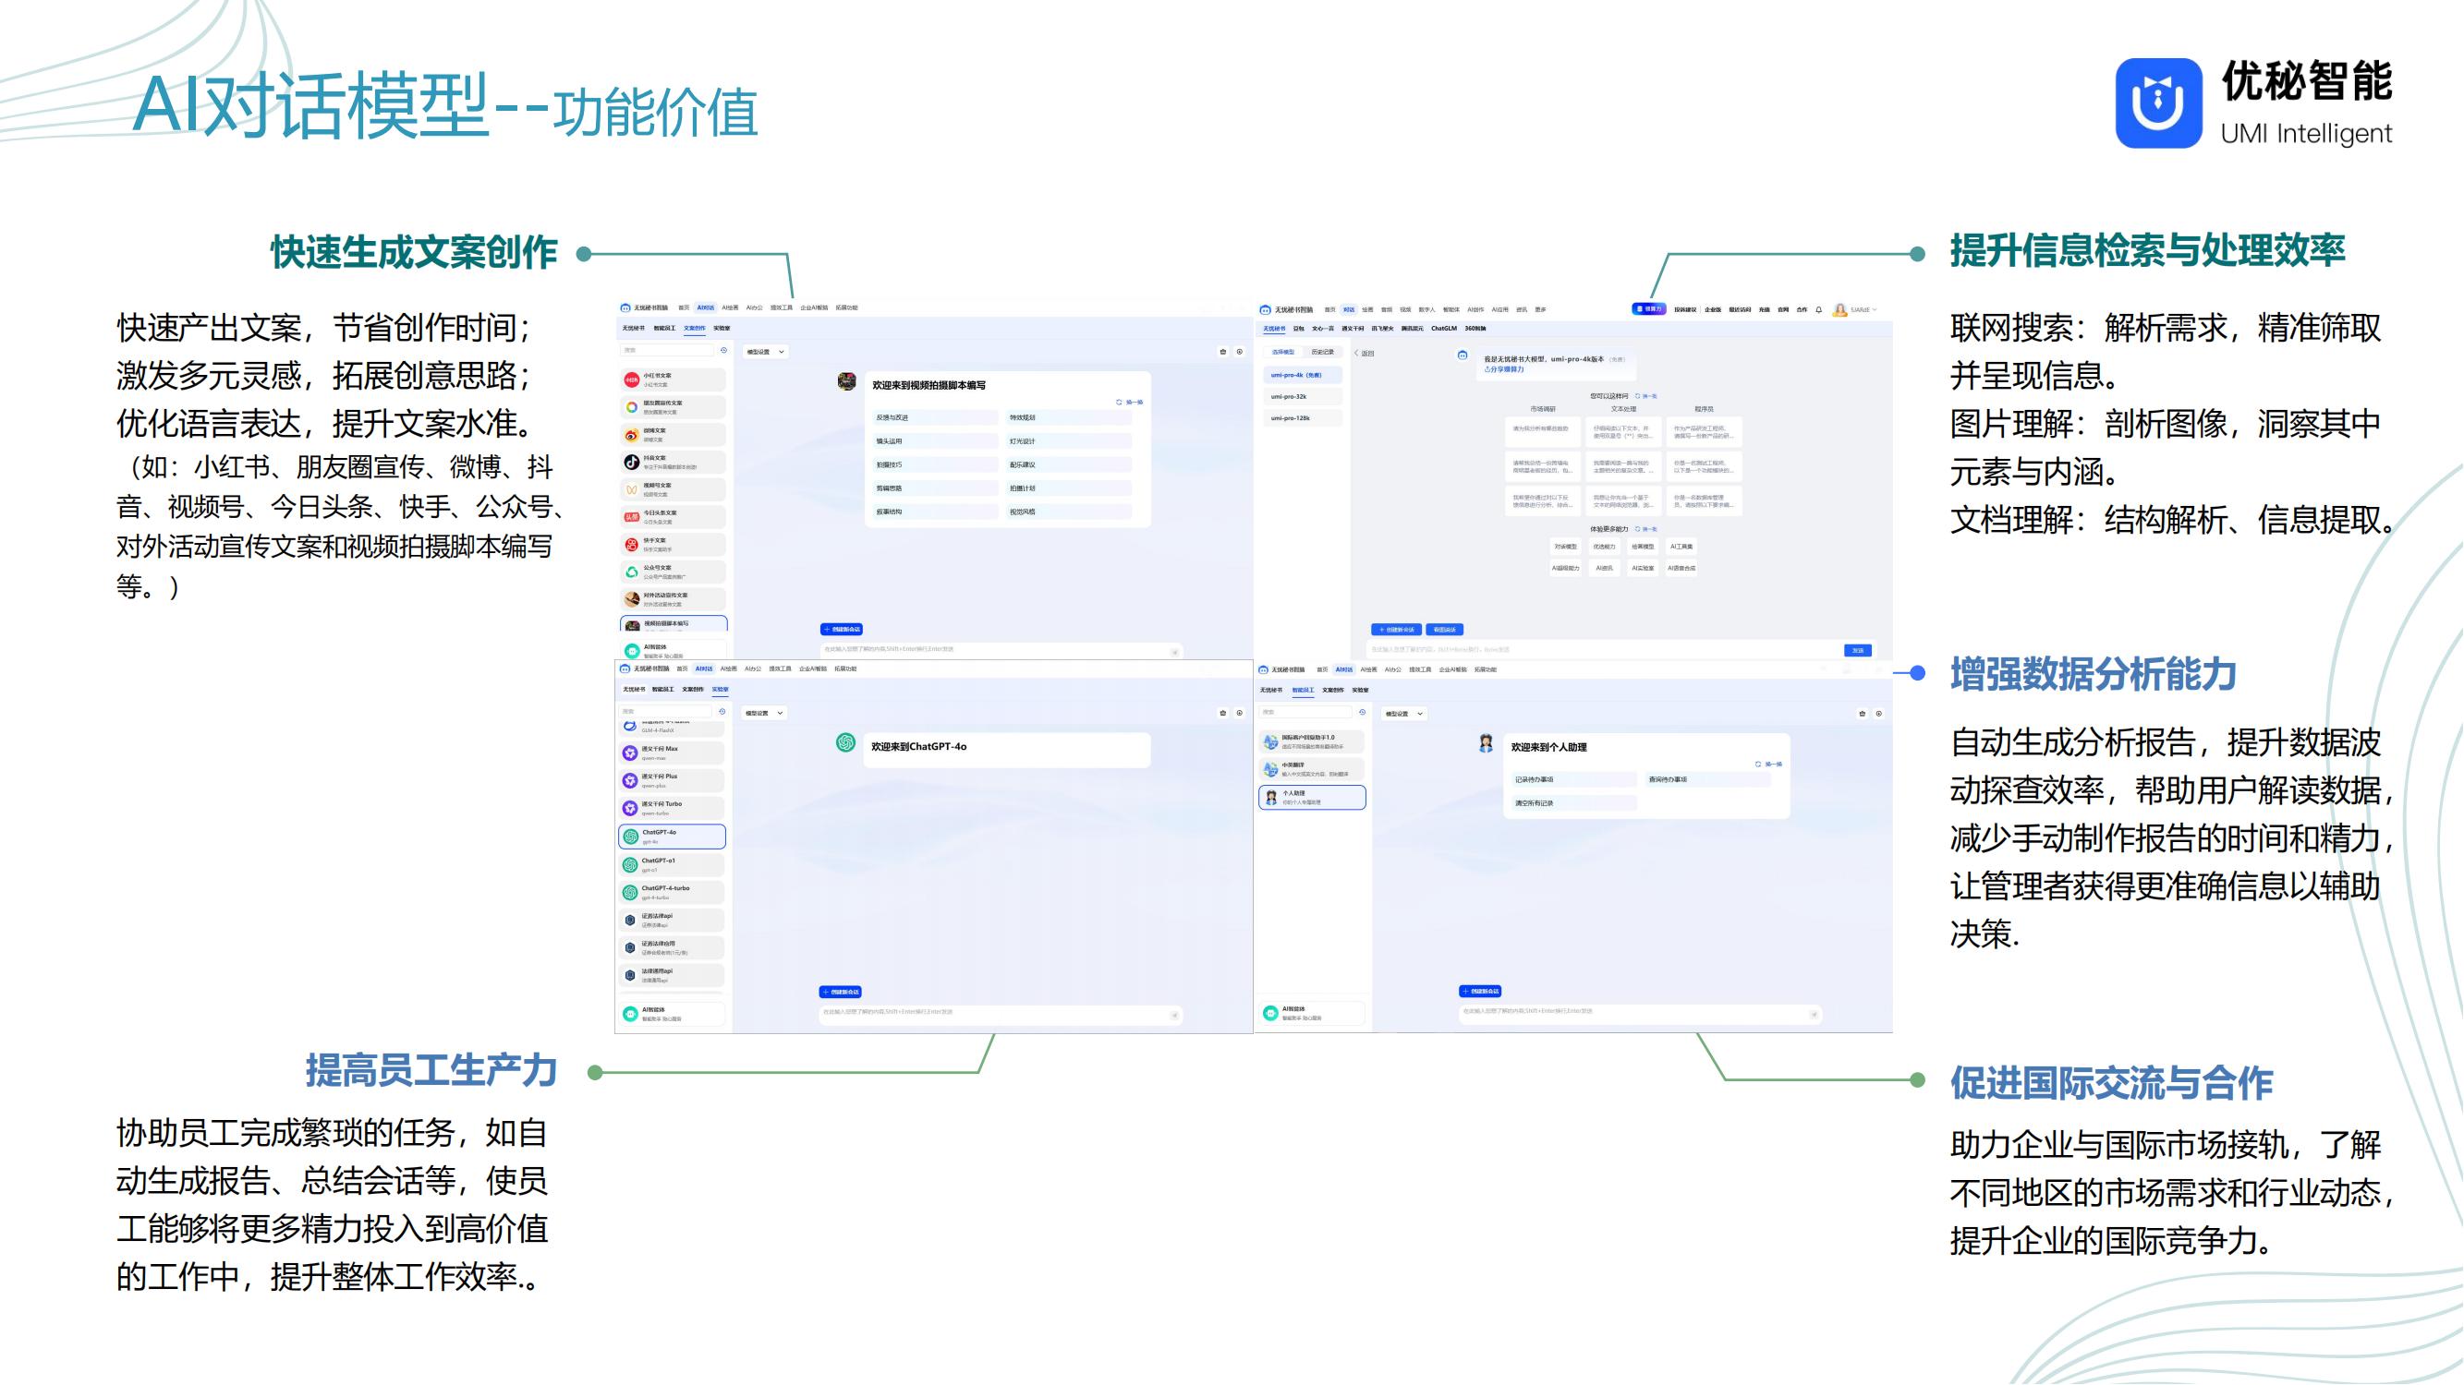2464x1385 pixels.
Task: Select the umi-pro-128k model option
Action: (x=1291, y=418)
